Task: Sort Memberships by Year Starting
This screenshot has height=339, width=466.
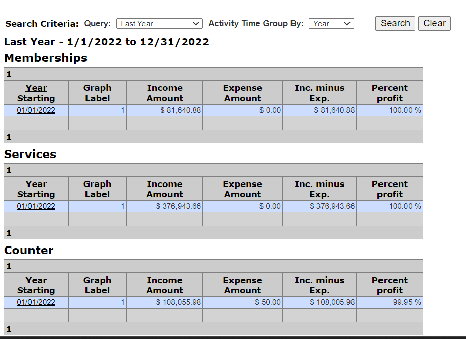Action: pyautogui.click(x=36, y=93)
